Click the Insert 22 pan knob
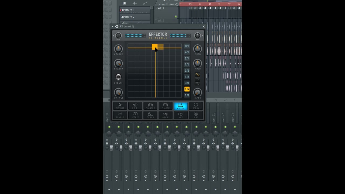 click(225, 133)
